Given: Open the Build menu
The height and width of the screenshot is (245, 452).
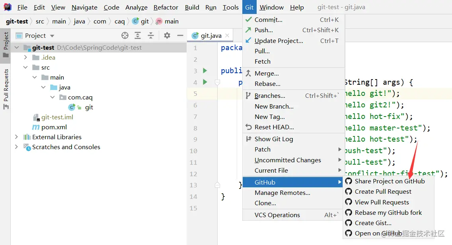Looking at the screenshot, I should [x=192, y=7].
